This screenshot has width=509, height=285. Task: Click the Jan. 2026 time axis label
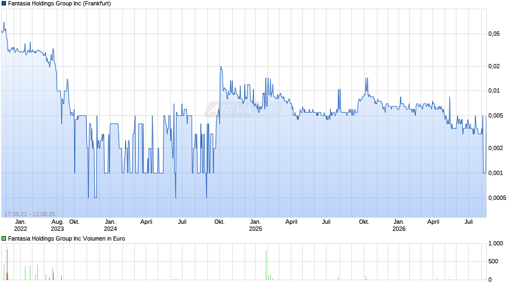coord(399,225)
